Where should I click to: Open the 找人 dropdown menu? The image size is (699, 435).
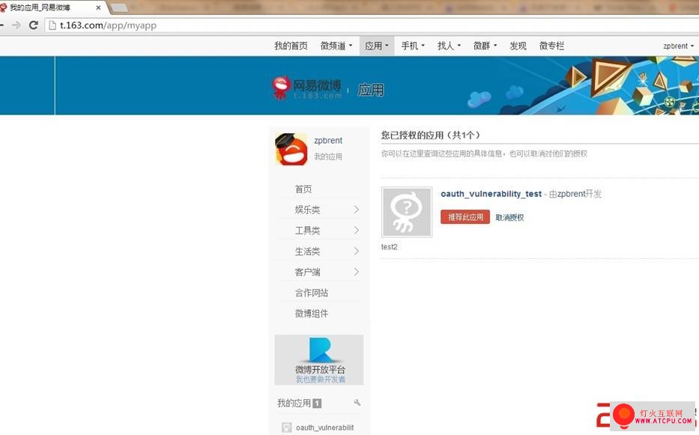[449, 46]
